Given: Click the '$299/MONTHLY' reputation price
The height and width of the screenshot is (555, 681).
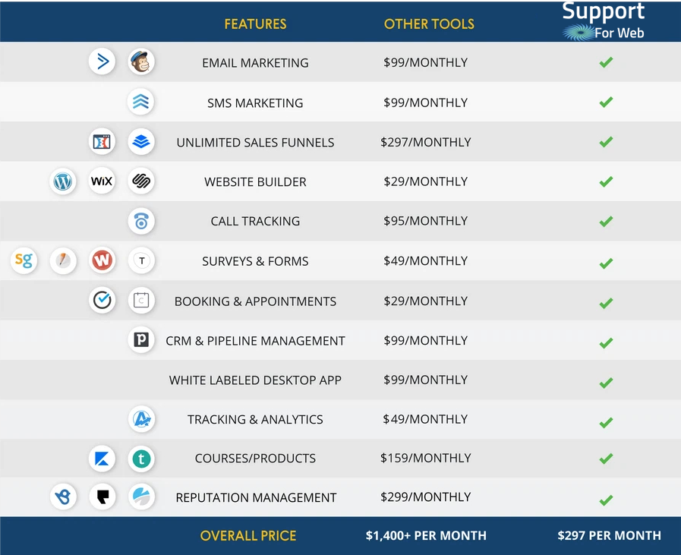Looking at the screenshot, I should click(426, 497).
